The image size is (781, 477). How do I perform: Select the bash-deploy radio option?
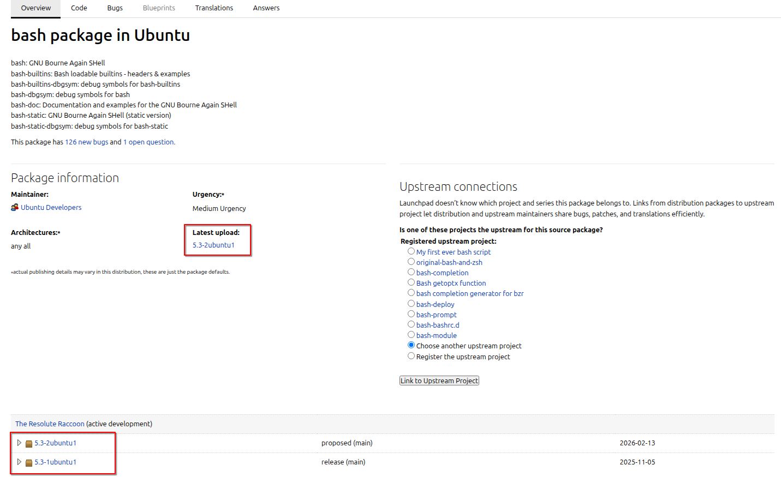coord(411,304)
